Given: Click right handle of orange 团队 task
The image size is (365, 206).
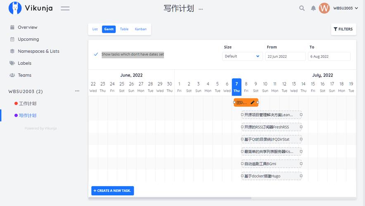Looking at the screenshot, I should pos(258,103).
